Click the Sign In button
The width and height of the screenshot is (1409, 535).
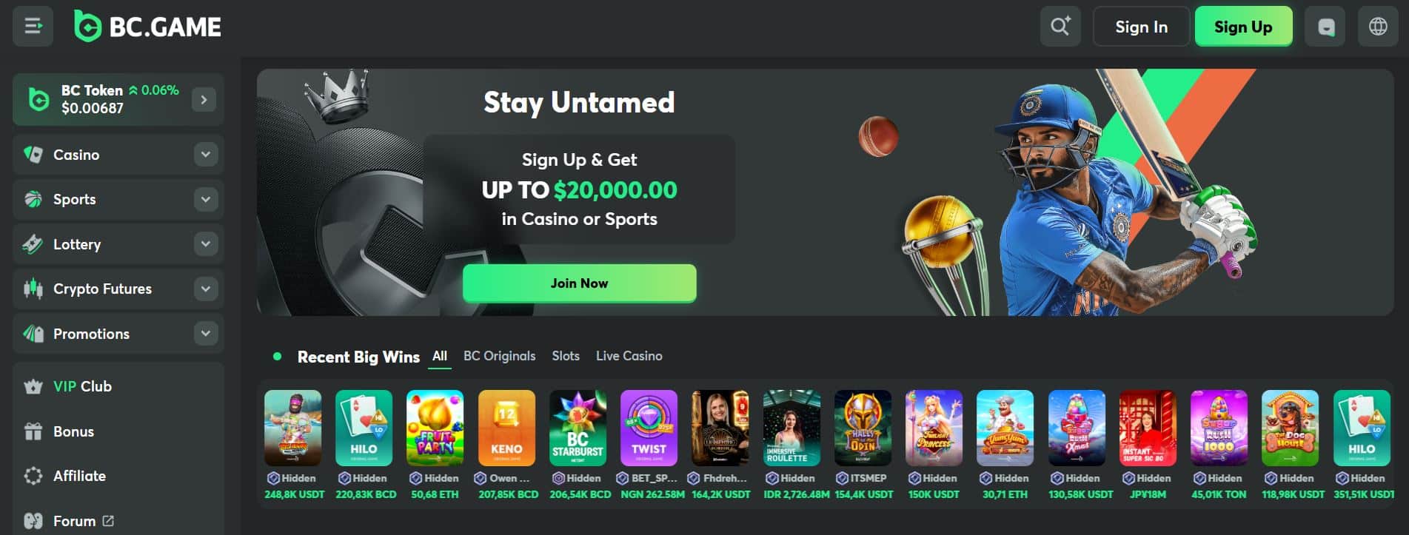1141,27
